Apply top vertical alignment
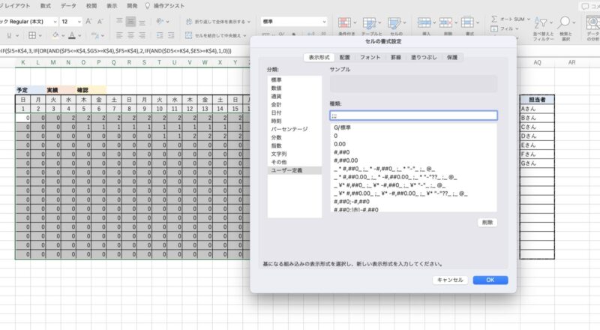The image size is (600, 330). 119,22
